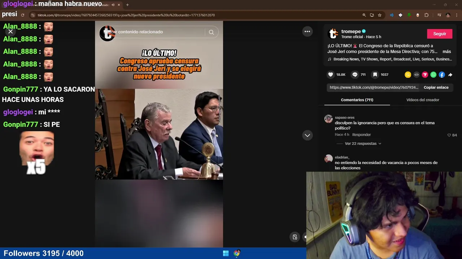The height and width of the screenshot is (259, 462).
Task: Click the comment 'disculpen la ignorancia pero que es censura'
Action: [x=385, y=126]
